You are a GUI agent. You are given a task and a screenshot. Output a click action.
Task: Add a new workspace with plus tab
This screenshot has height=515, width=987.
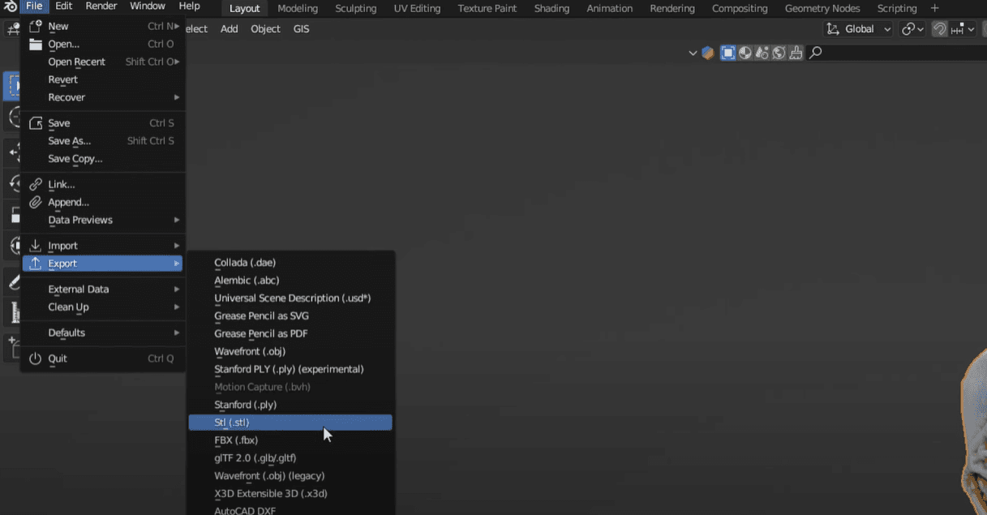pos(934,8)
